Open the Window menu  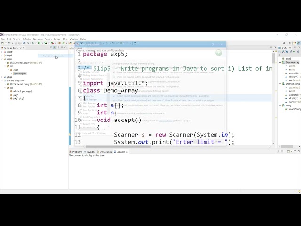tap(74, 39)
